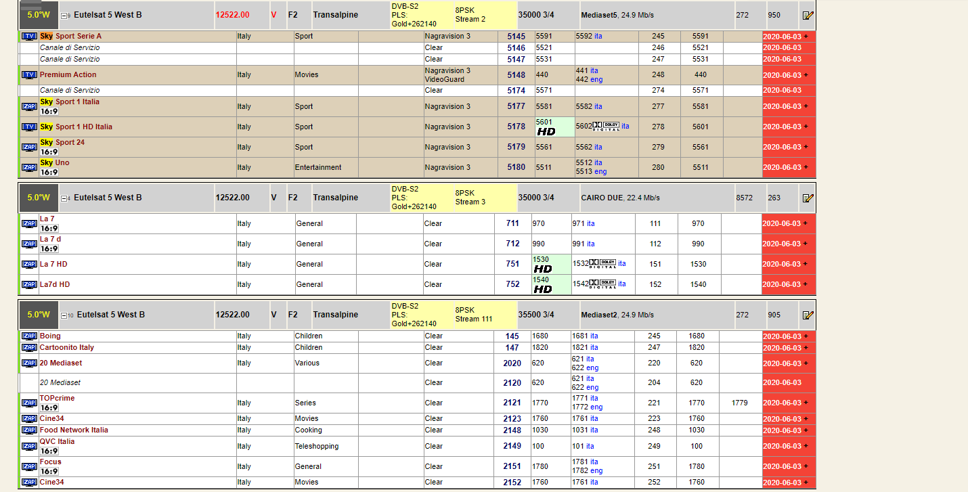Click the ZAP icon beside Boing

tap(29, 336)
